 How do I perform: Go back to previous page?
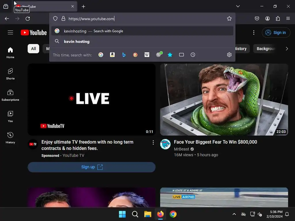click(7, 19)
